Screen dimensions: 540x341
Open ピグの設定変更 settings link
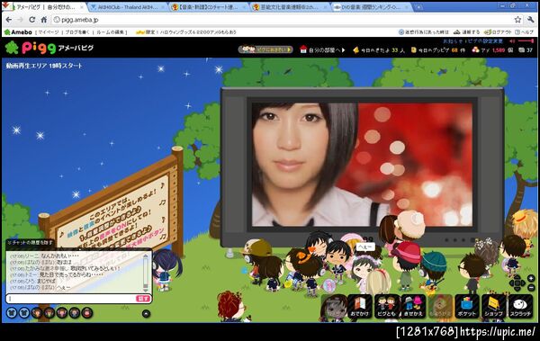484,41
